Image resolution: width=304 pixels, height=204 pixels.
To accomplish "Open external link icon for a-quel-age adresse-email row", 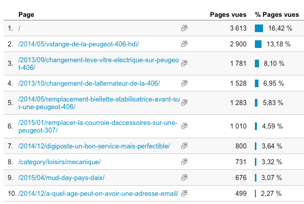I will [184, 193].
